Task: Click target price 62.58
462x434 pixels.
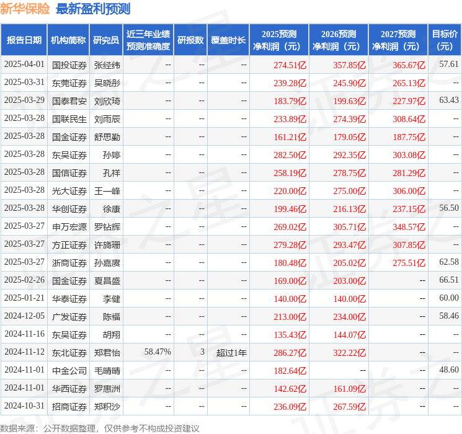Action: (449, 262)
